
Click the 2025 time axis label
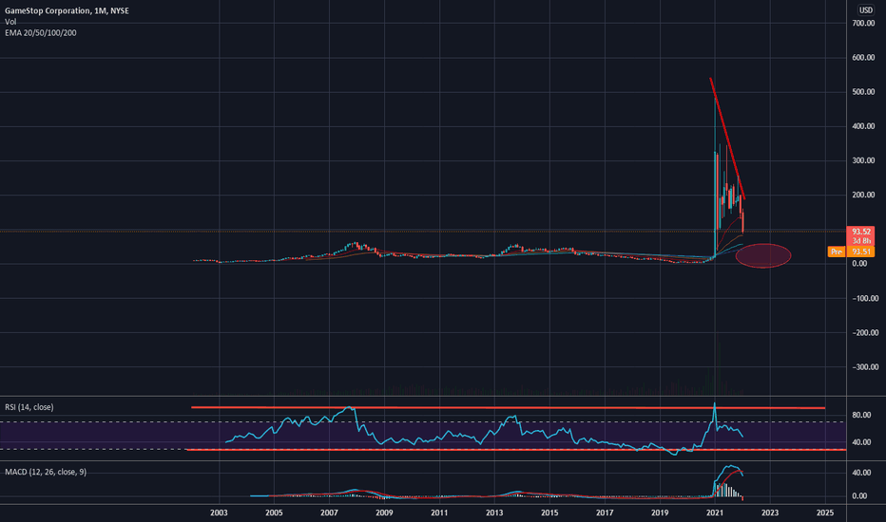pos(825,513)
